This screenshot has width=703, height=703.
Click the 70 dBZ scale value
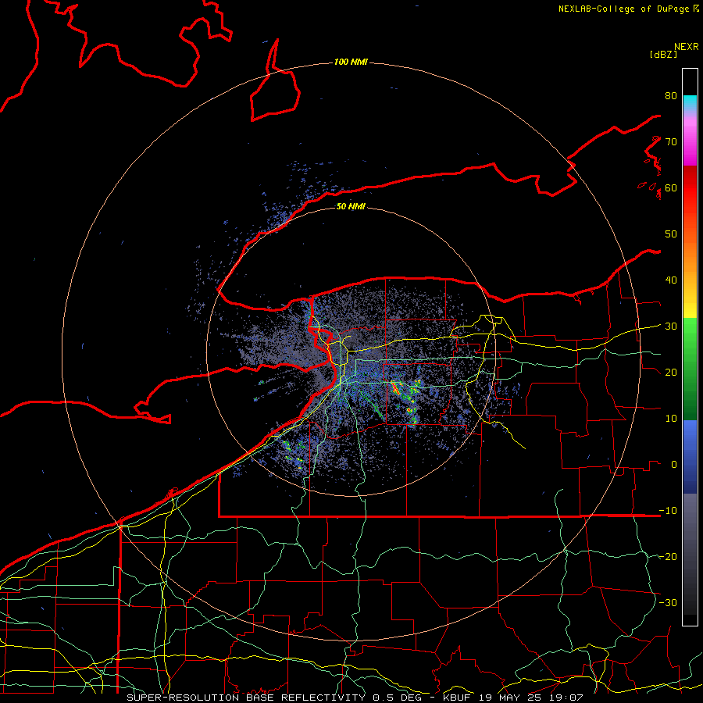[671, 141]
